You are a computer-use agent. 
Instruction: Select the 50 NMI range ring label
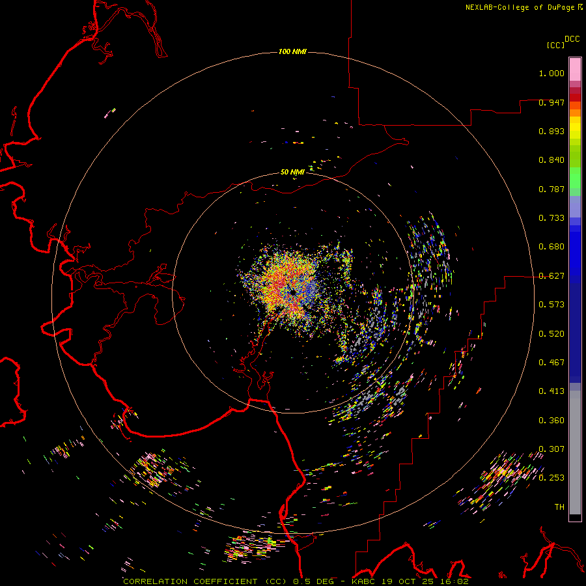click(x=292, y=172)
